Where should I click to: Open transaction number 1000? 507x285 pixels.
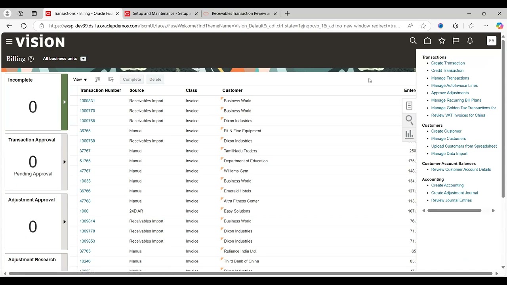coord(84,211)
